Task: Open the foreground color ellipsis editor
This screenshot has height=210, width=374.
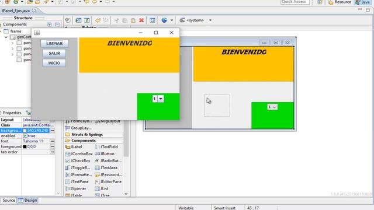Action: pyautogui.click(x=52, y=146)
